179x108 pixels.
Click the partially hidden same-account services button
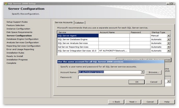coord(168,60)
